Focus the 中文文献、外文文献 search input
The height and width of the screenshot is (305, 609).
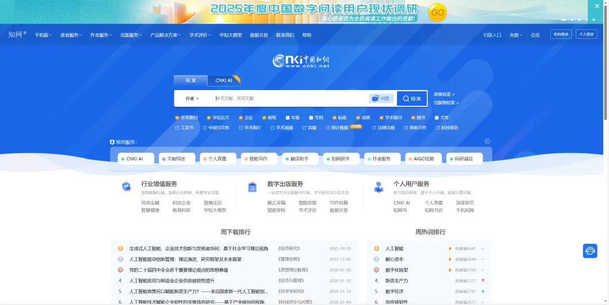pyautogui.click(x=289, y=98)
